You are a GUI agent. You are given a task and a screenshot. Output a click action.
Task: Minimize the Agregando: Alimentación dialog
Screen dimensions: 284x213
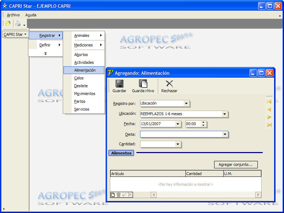point(253,73)
